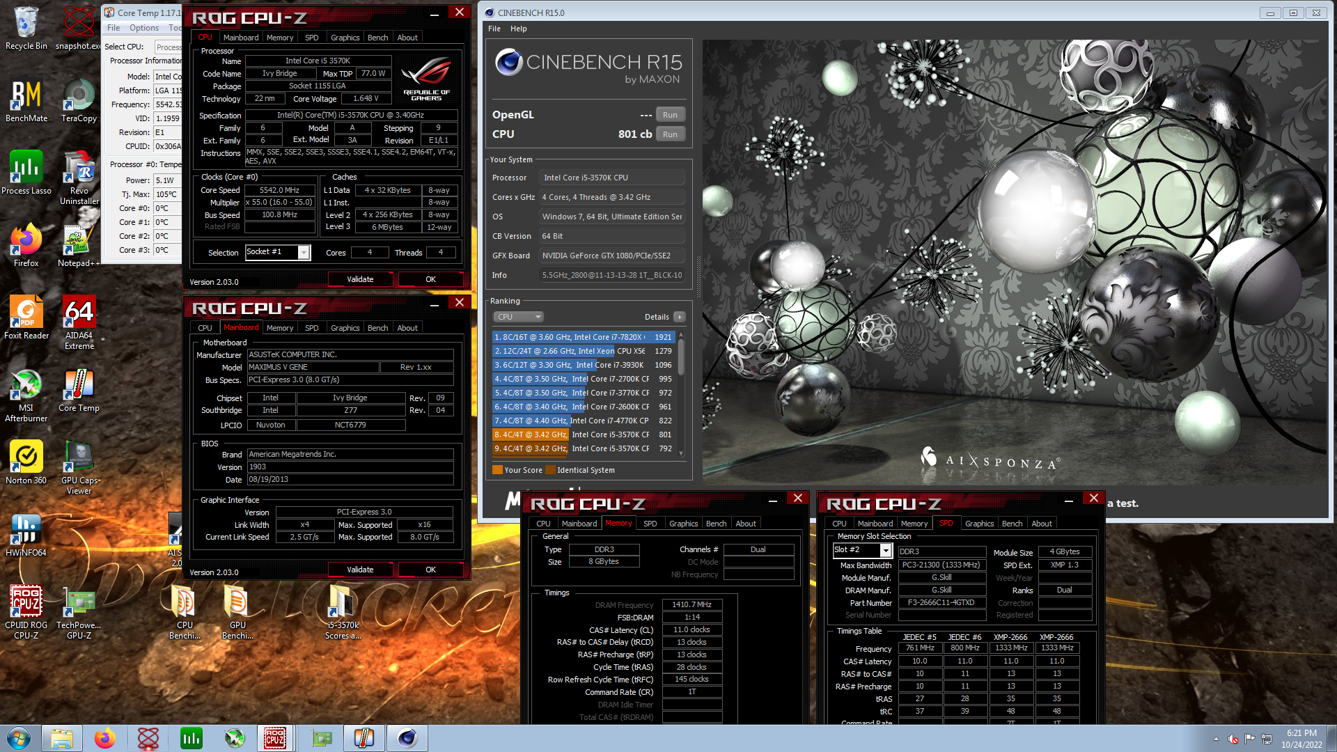Switch to Mainboard tab in top CPU-Z window

pyautogui.click(x=241, y=38)
